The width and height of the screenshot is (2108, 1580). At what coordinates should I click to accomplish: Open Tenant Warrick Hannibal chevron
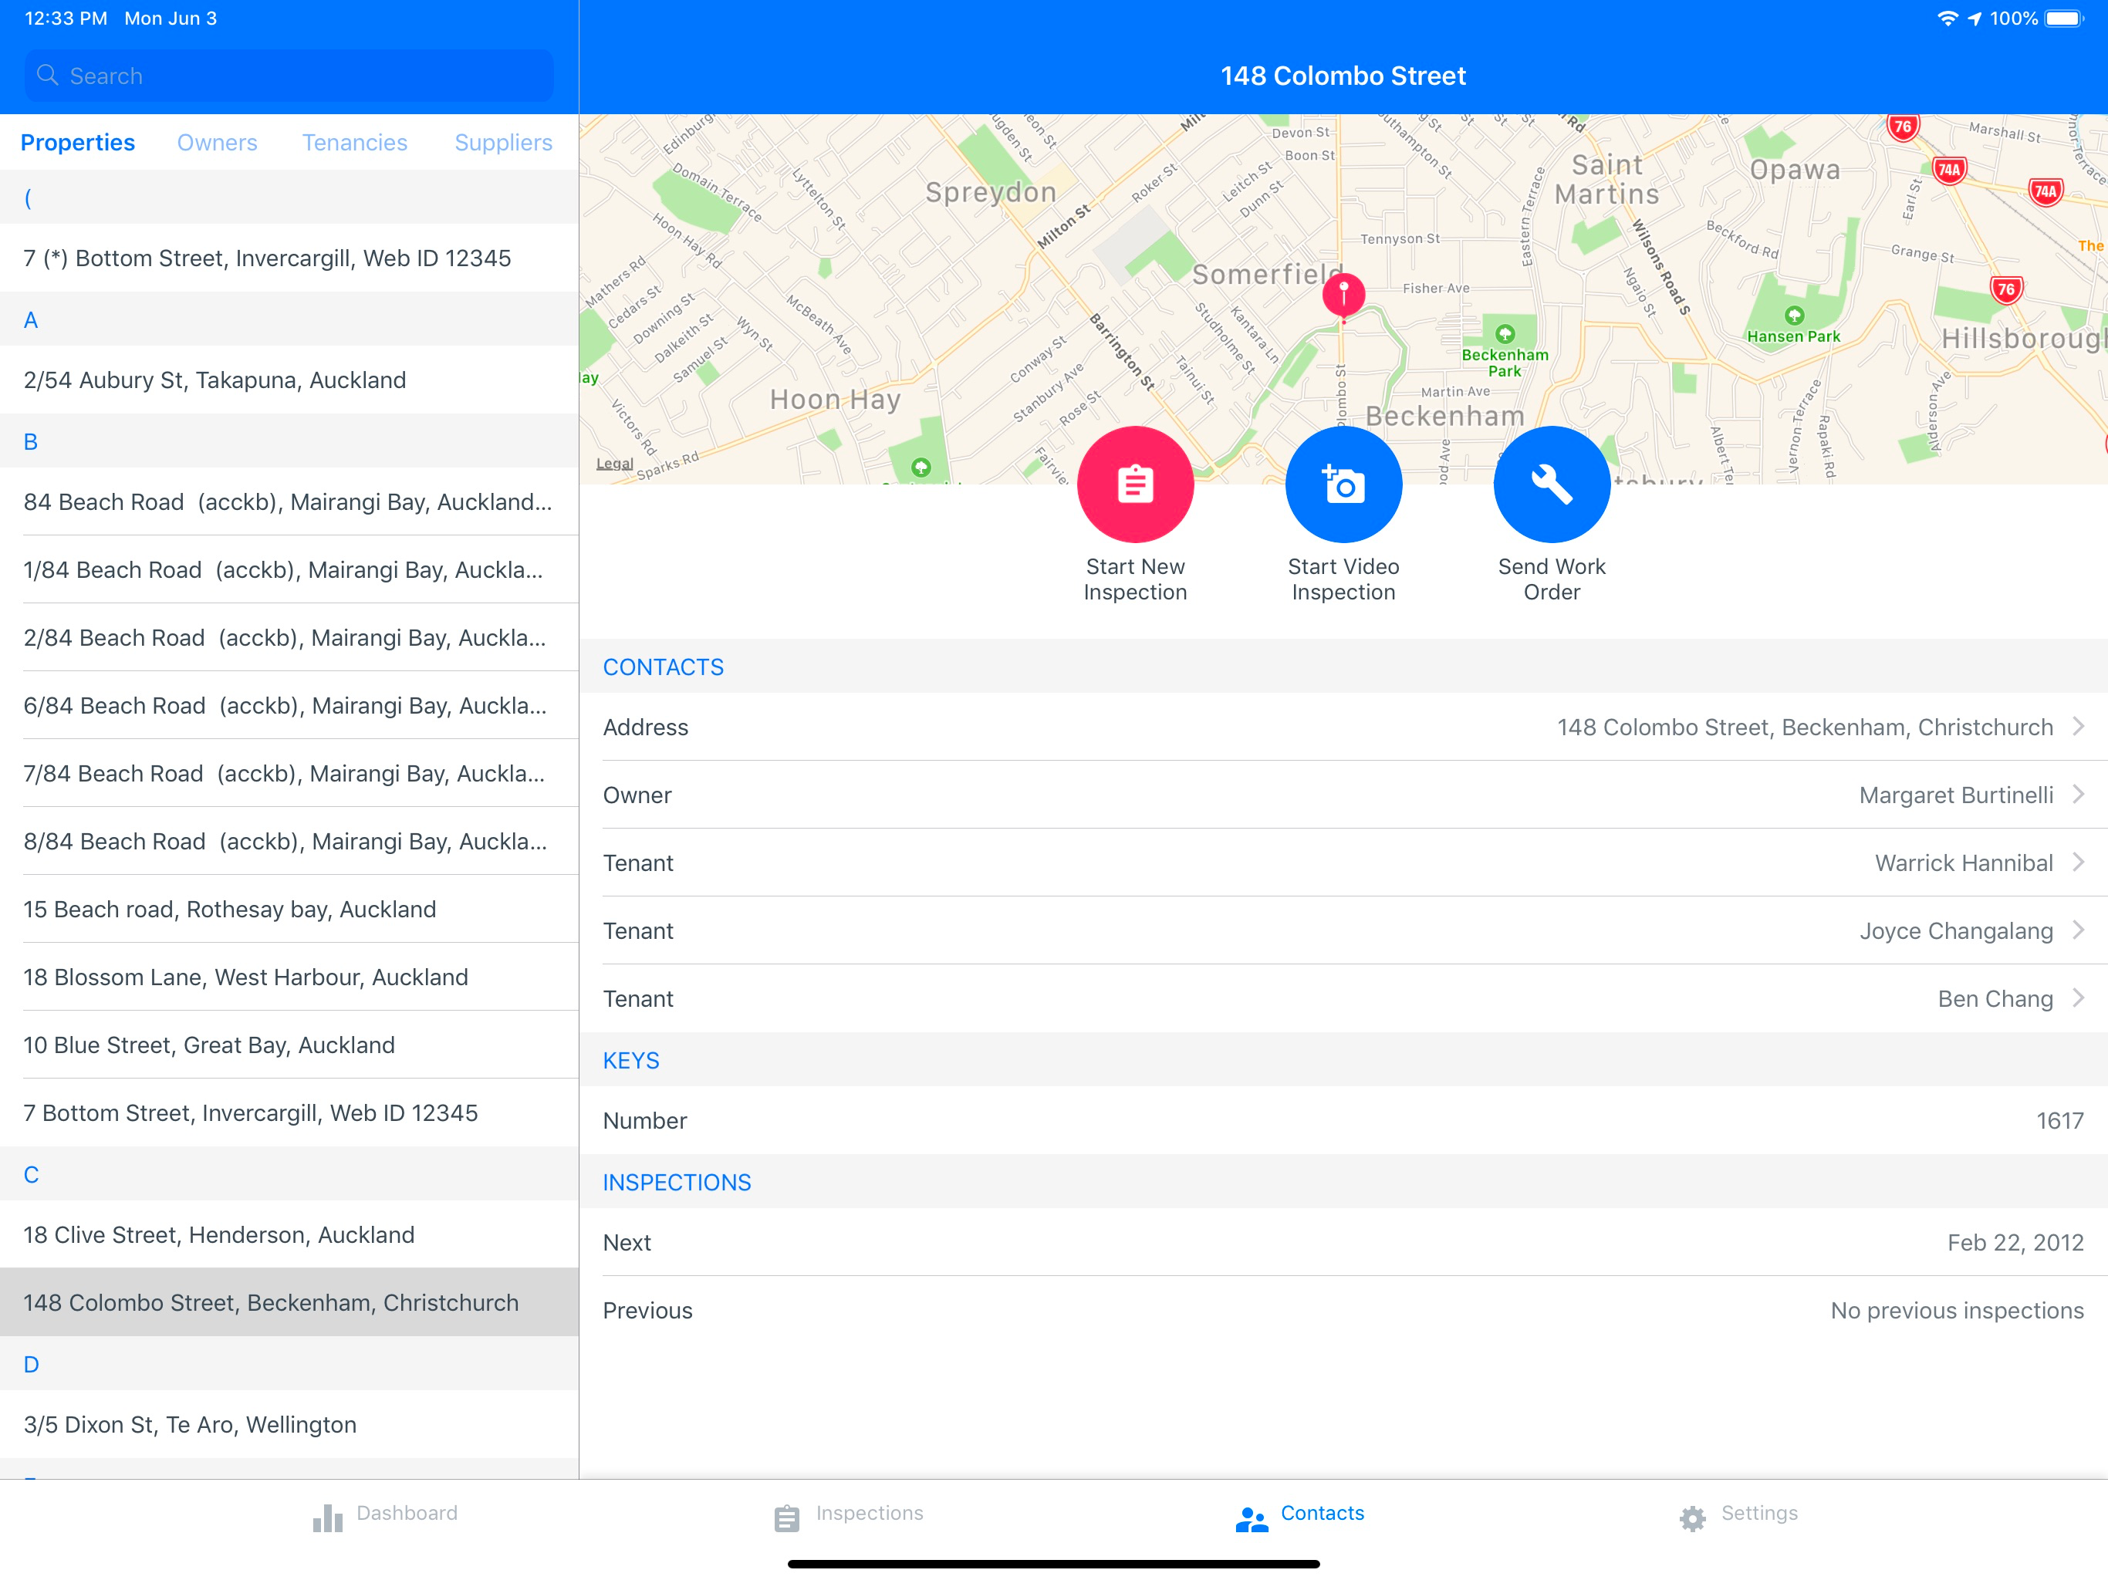click(2079, 862)
